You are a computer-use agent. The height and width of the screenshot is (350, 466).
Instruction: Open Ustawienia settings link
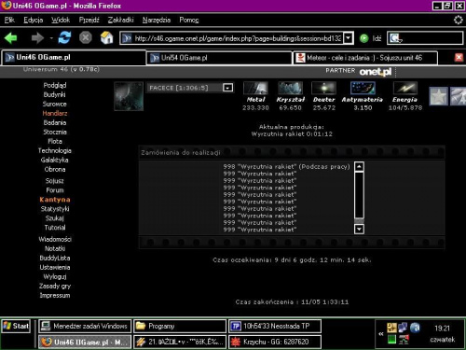pyautogui.click(x=55, y=267)
